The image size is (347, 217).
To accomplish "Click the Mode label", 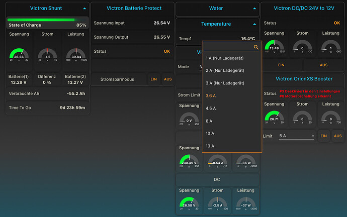I will 183,67.
